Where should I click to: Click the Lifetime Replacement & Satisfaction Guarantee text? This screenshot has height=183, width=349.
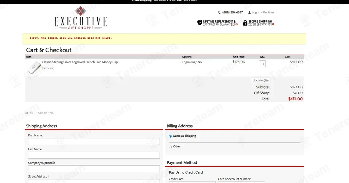[219, 23]
